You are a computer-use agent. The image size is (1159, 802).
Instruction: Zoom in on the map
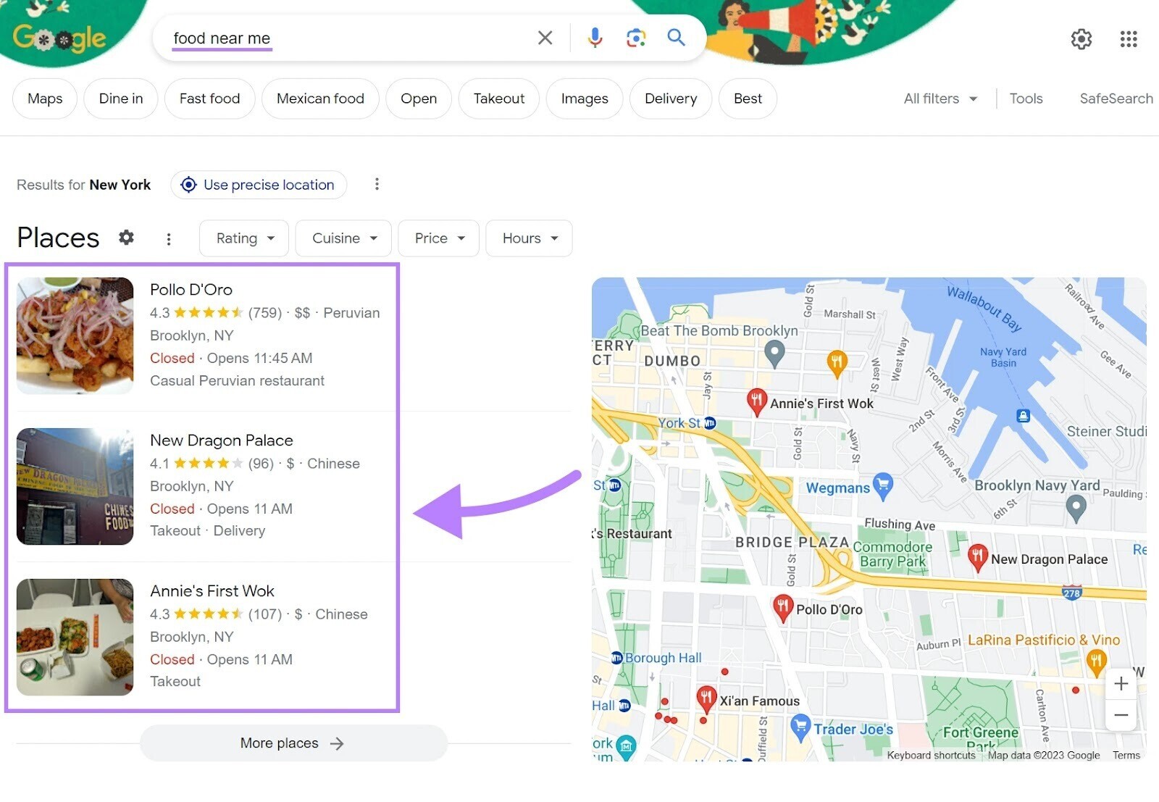(1121, 683)
